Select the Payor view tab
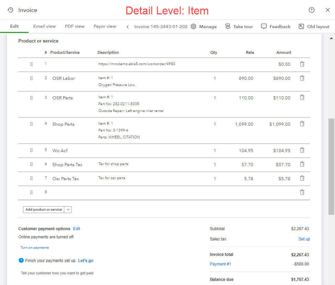The height and width of the screenshot is (285, 335). pos(105,26)
